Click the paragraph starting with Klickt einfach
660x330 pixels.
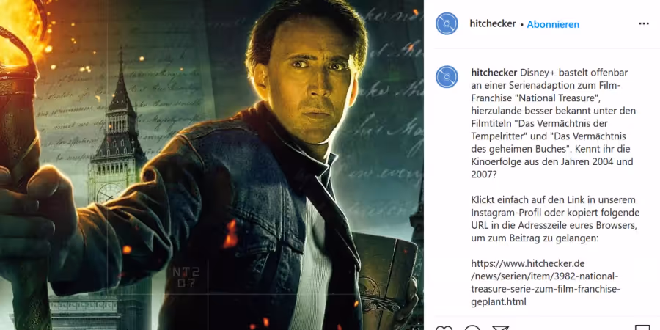pyautogui.click(x=555, y=219)
